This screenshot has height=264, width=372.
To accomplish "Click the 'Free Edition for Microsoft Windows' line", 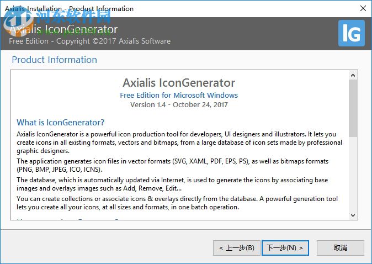I will coord(179,95).
